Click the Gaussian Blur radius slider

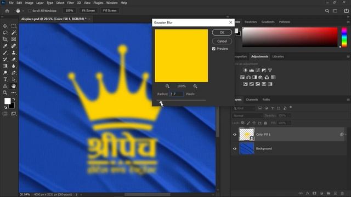pos(182,100)
